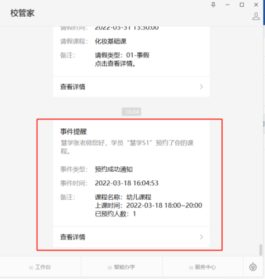Maximize the 校管家 window
The height and width of the screenshot is (279, 265).
click(x=242, y=5)
